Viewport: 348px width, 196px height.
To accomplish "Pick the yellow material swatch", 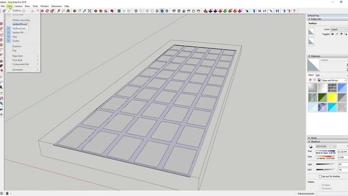I will pos(332,97).
